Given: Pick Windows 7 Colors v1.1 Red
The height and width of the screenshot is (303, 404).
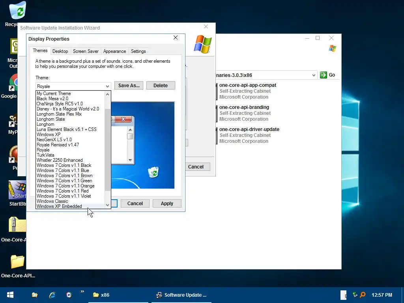Looking at the screenshot, I should click(70, 191).
